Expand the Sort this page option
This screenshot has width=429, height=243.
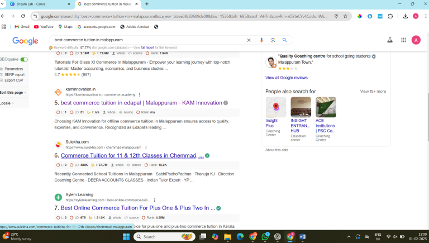point(13,93)
